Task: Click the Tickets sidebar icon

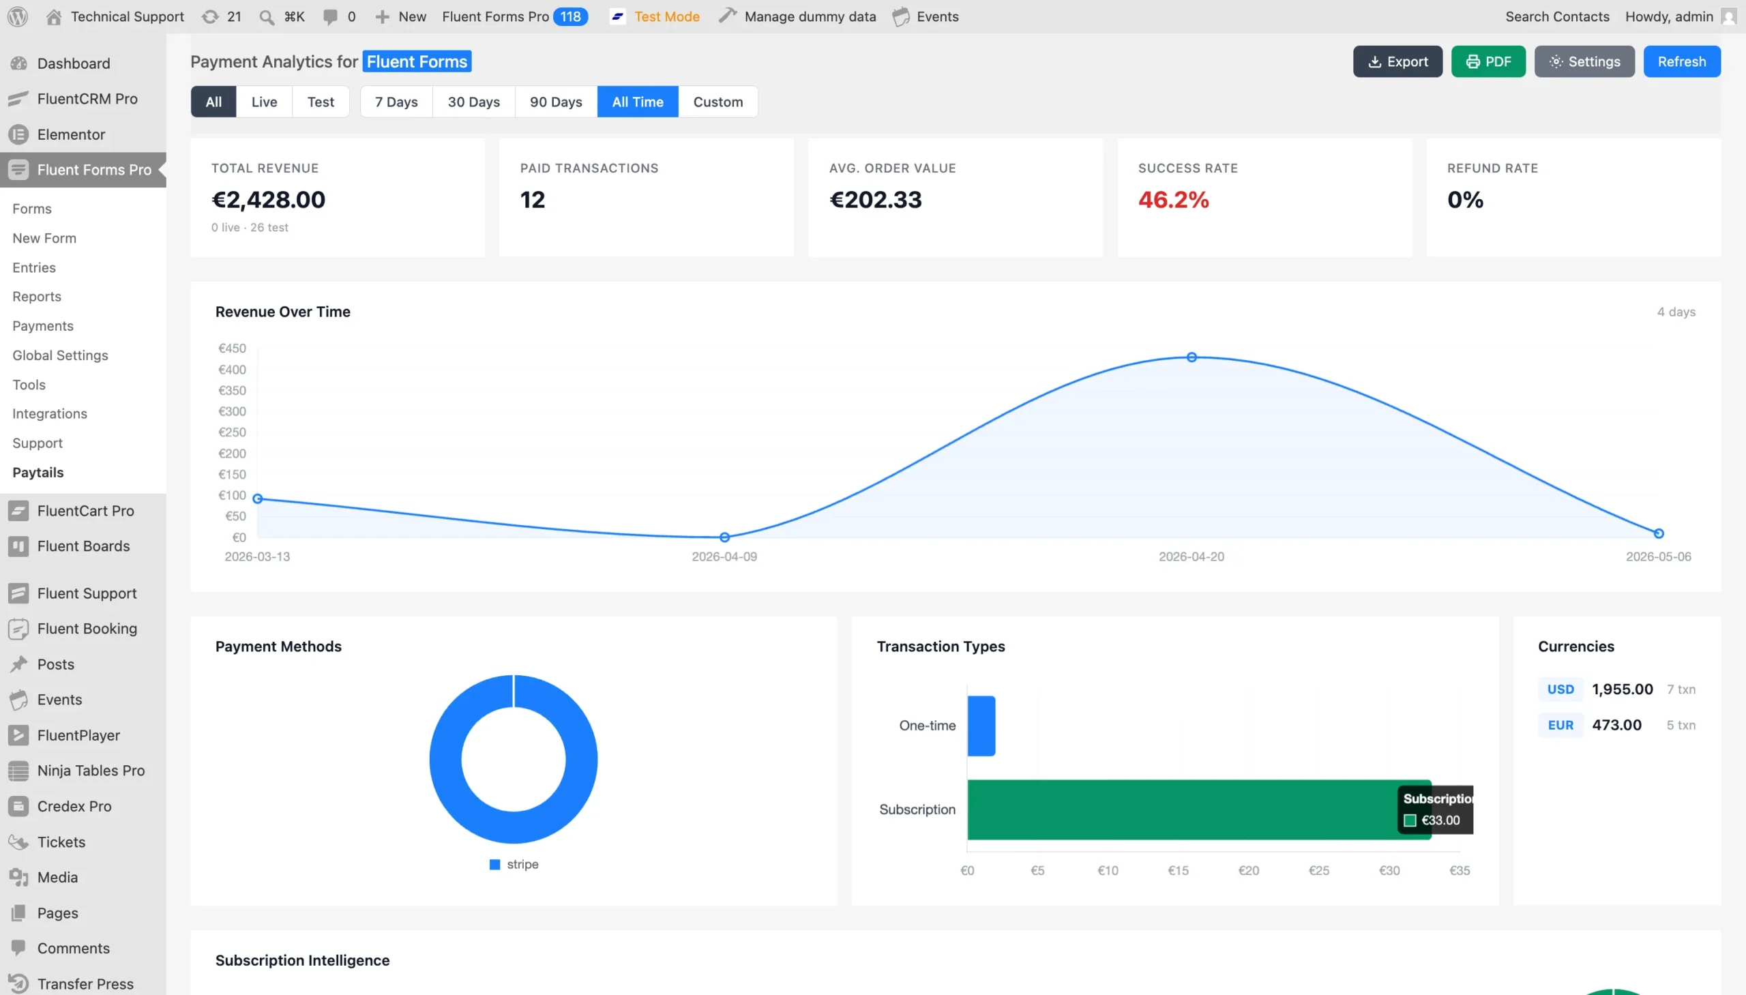Action: click(x=18, y=842)
